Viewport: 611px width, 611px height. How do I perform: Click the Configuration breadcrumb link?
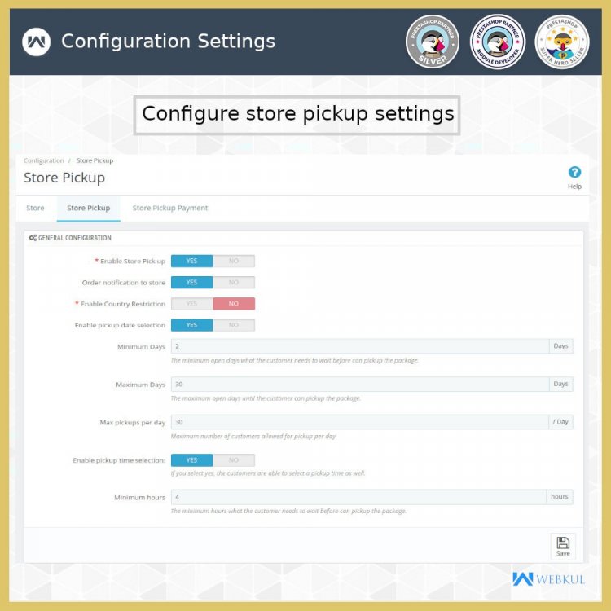(44, 160)
